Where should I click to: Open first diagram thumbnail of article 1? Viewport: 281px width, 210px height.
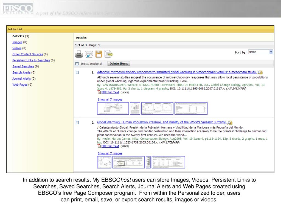coord(113,108)
